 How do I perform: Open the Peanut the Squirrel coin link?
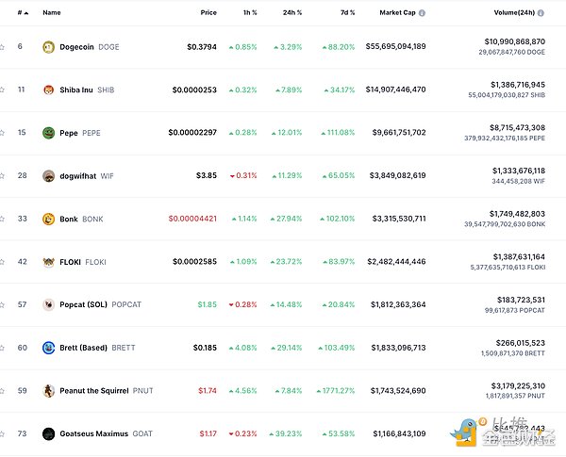coord(92,391)
